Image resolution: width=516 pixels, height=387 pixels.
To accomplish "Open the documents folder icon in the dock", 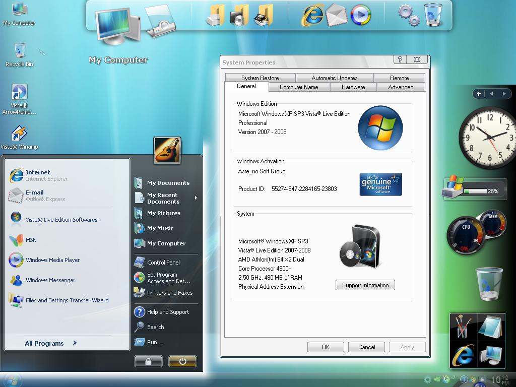I will tap(216, 16).
